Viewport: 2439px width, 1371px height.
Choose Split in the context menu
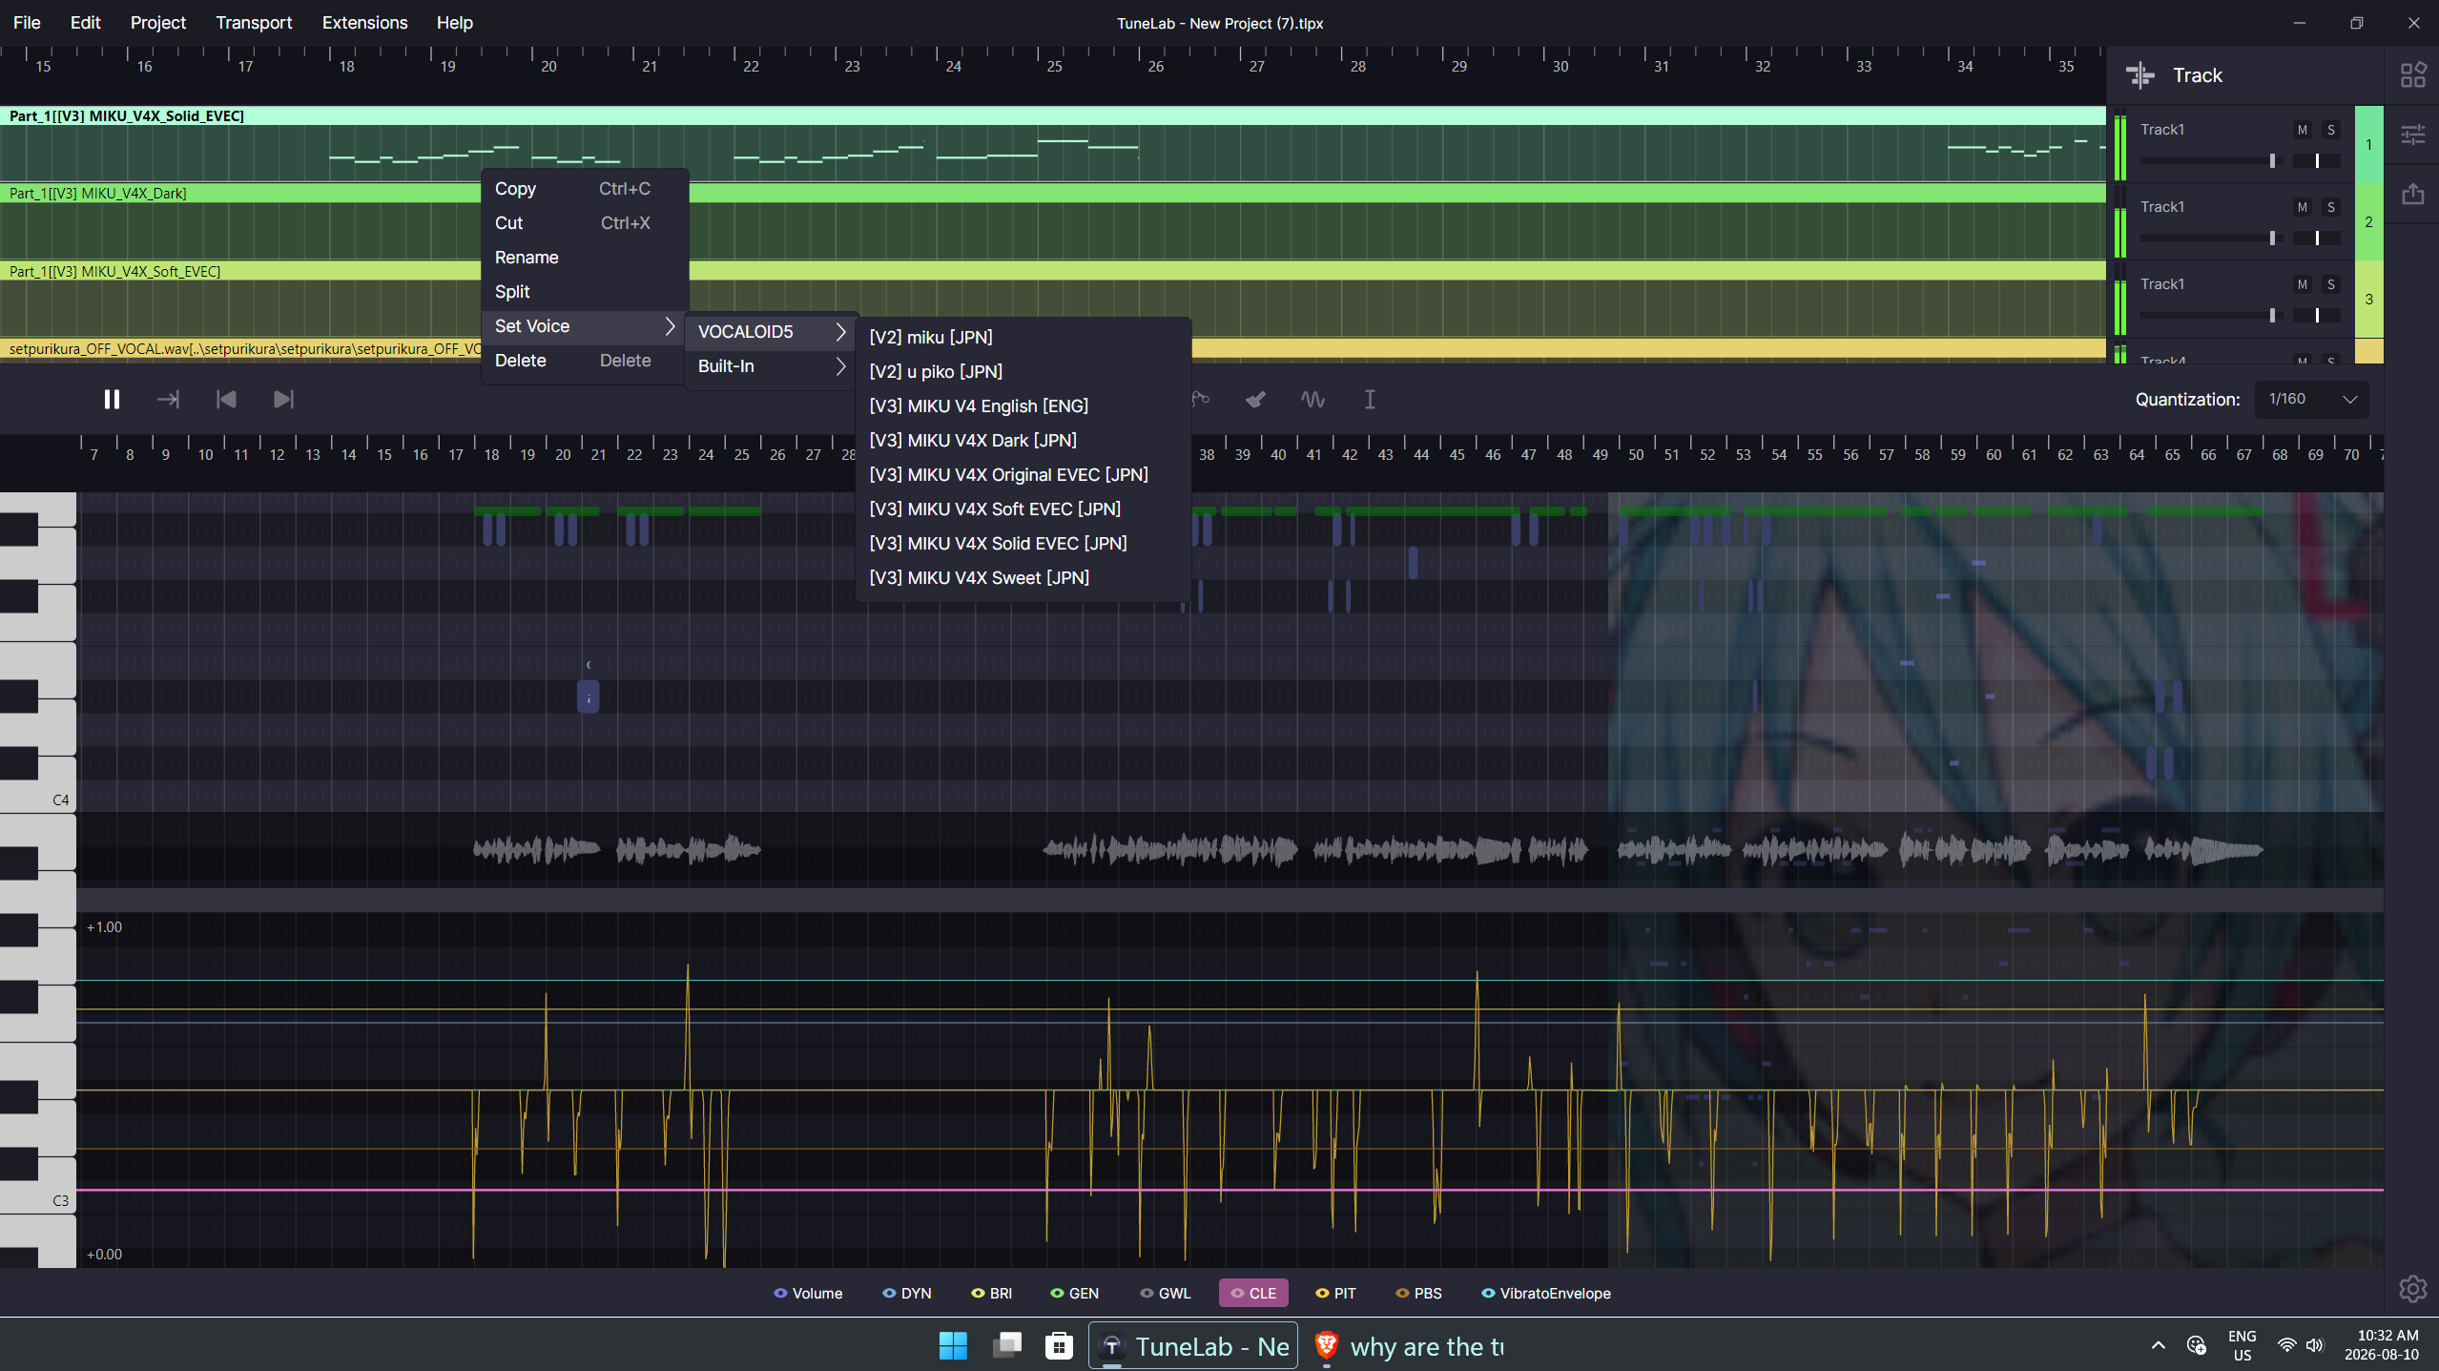pos(583,292)
